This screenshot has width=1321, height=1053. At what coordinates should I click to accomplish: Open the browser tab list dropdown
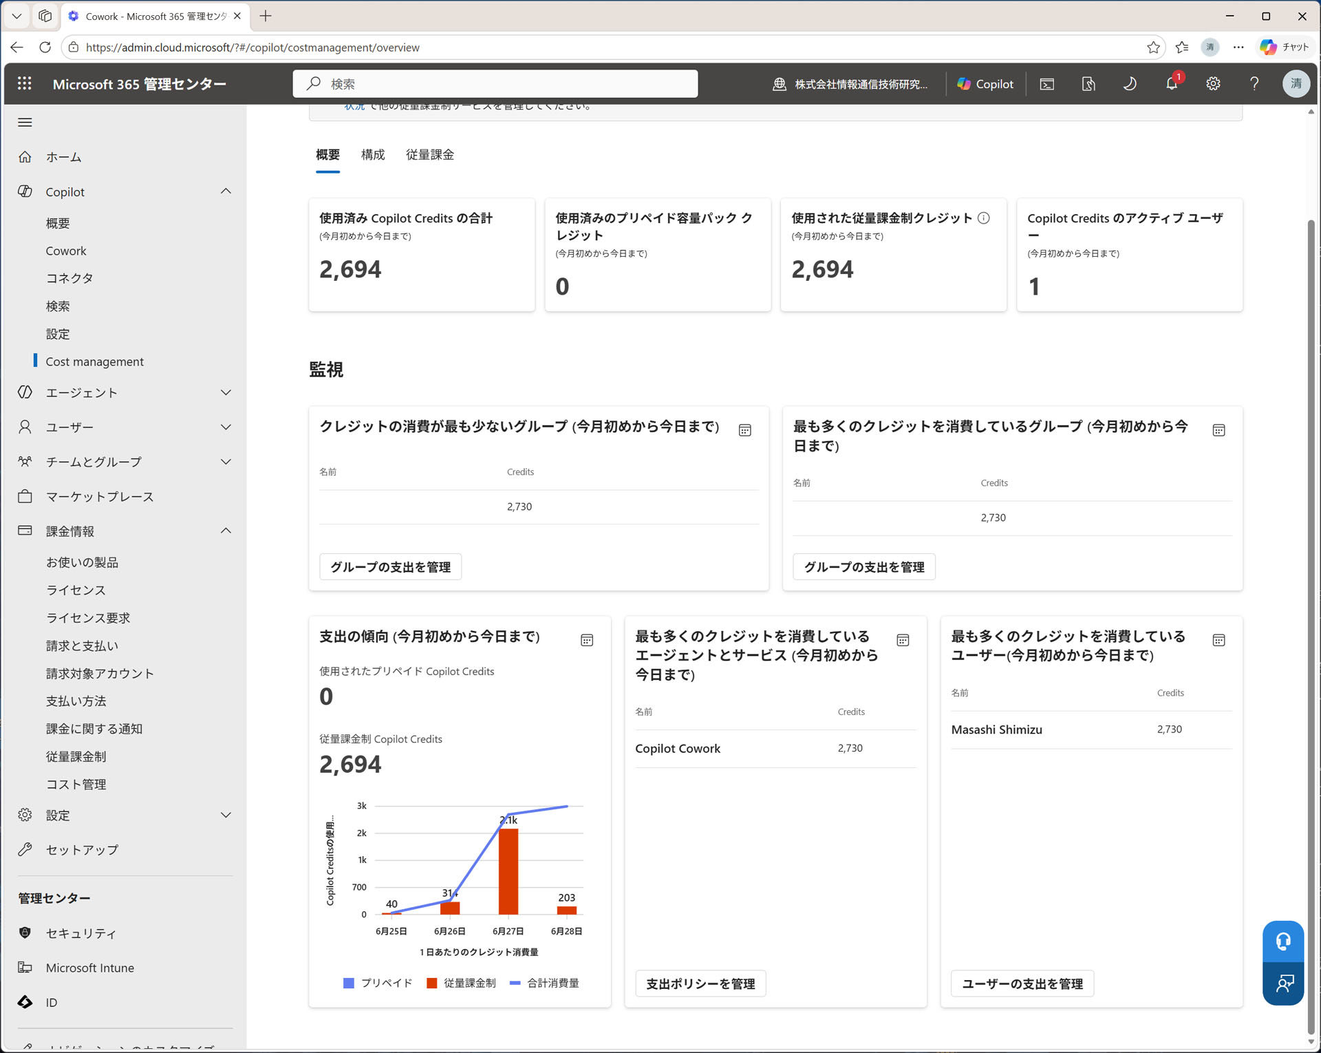click(x=17, y=16)
